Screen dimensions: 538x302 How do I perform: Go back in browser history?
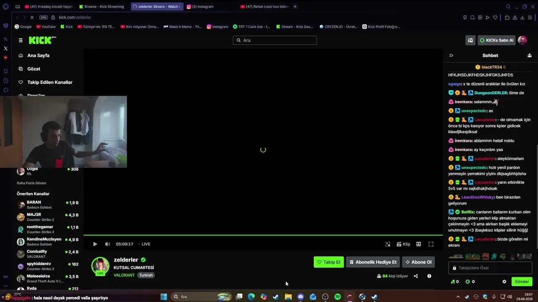click(x=17, y=17)
